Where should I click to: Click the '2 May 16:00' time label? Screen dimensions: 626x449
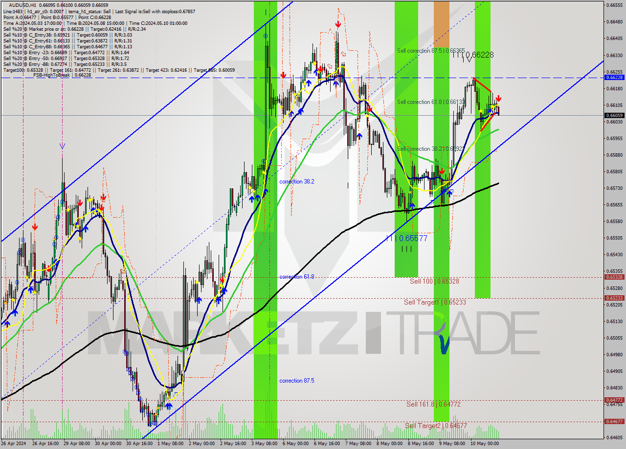[234, 444]
